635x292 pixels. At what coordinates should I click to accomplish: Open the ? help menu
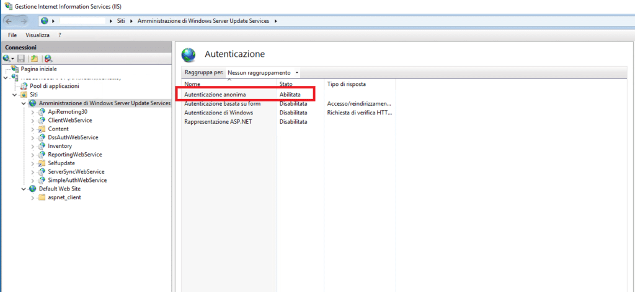60,35
